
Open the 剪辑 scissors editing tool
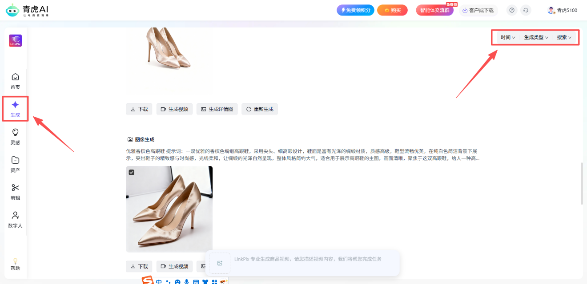[15, 192]
